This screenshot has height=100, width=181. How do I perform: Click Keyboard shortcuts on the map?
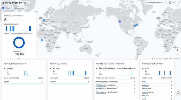coord(157,59)
